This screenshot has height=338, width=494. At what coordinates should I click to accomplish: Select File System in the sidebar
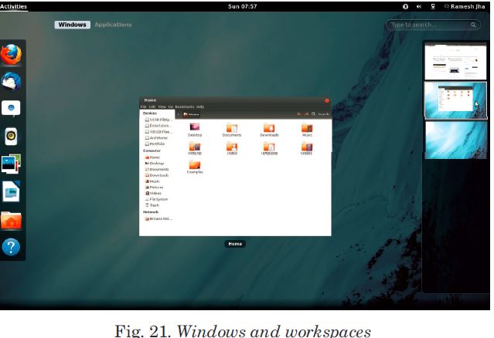point(156,199)
